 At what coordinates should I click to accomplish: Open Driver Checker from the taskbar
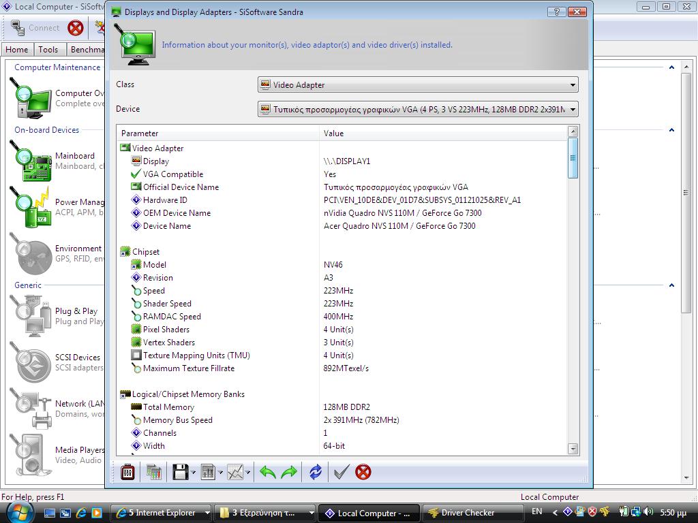point(461,513)
